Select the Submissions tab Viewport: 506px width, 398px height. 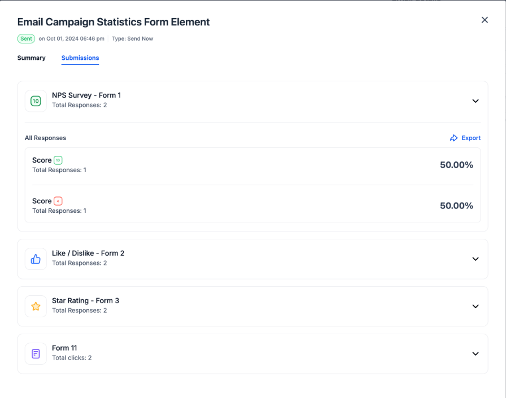[x=80, y=58]
